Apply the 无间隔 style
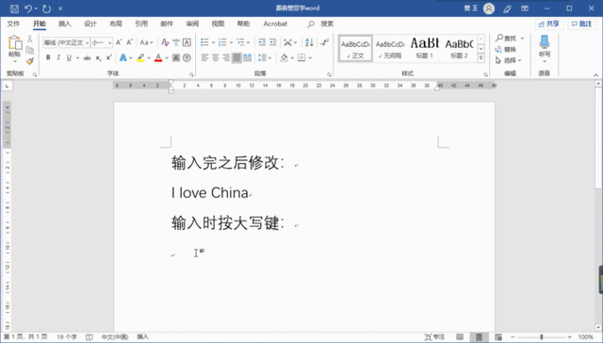The height and width of the screenshot is (343, 603). coord(390,48)
